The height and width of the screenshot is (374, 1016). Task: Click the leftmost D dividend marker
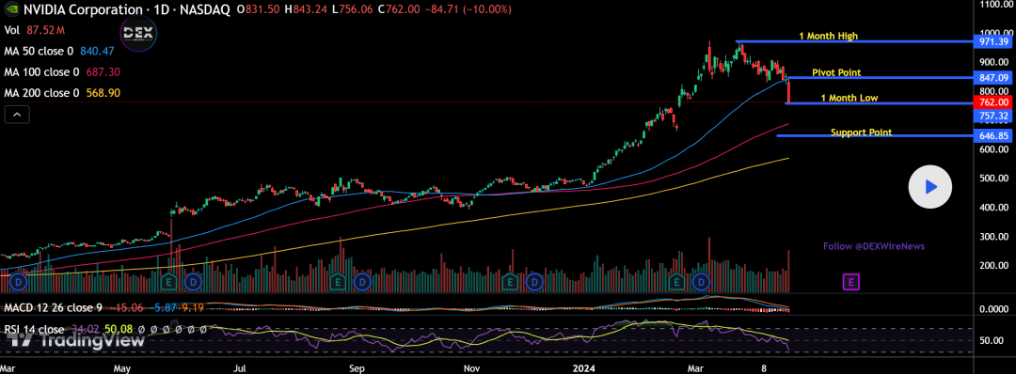pos(18,282)
